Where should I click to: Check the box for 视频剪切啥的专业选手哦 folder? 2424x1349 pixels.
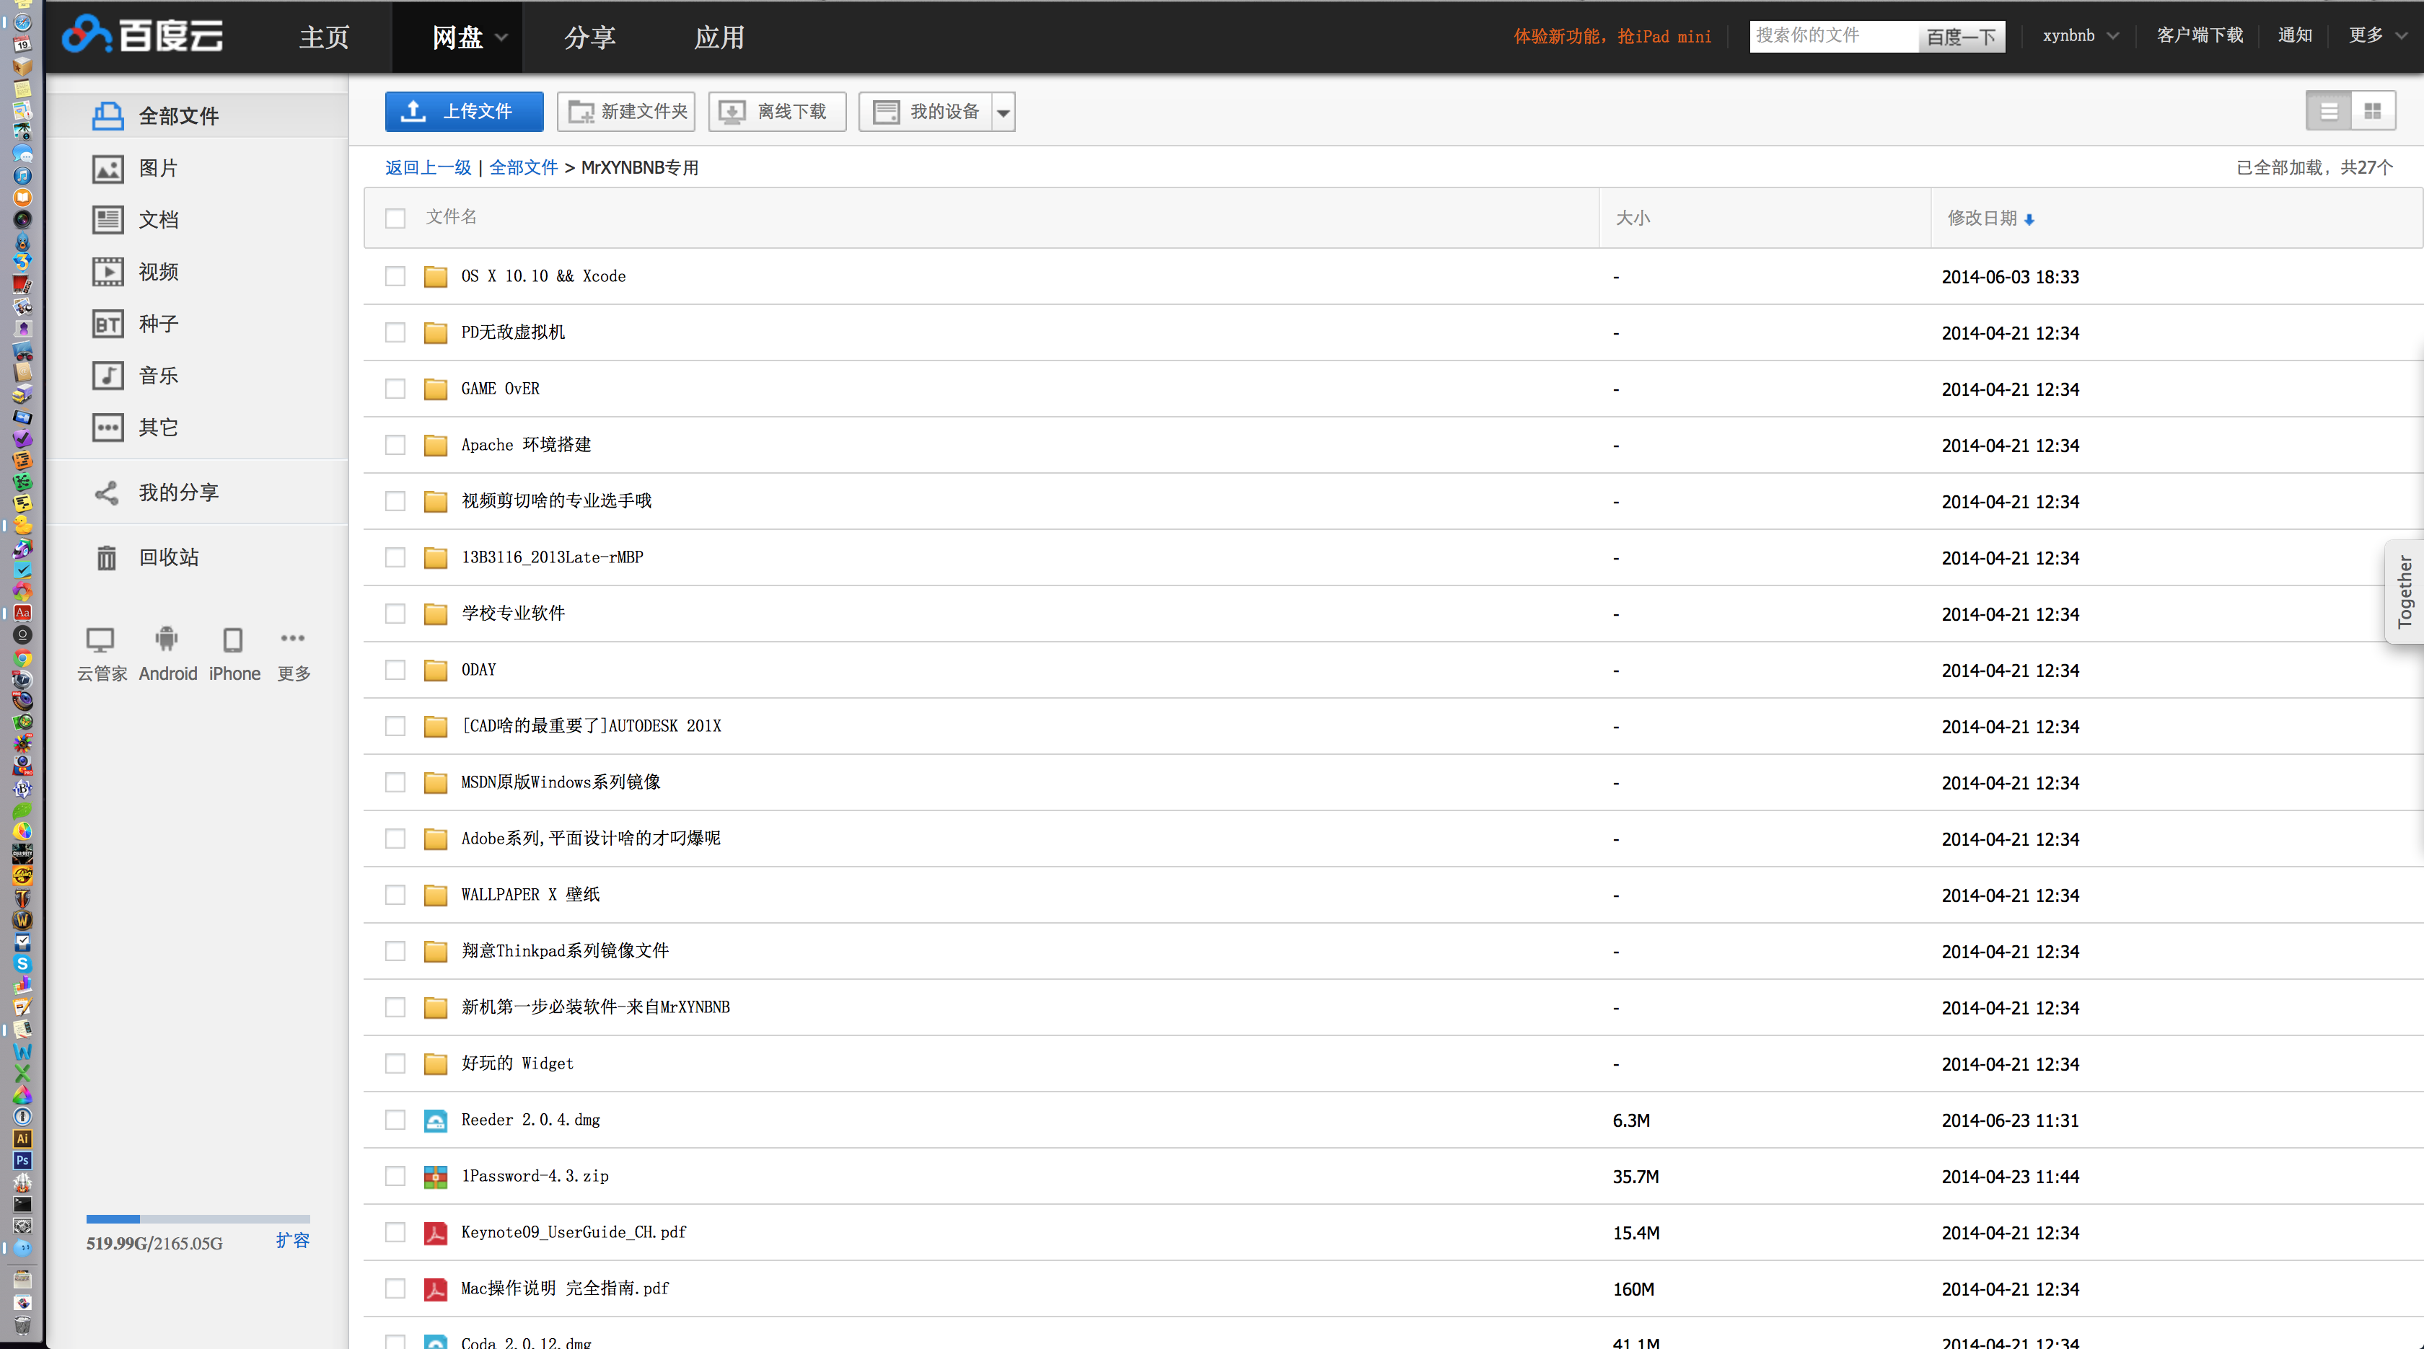[x=395, y=501]
